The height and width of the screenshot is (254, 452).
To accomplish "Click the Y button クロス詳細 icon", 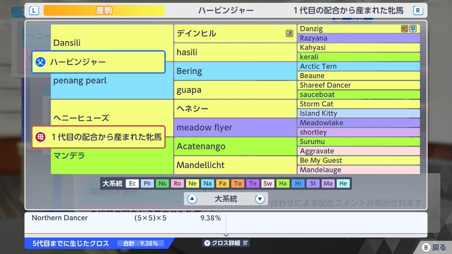I will click(207, 243).
